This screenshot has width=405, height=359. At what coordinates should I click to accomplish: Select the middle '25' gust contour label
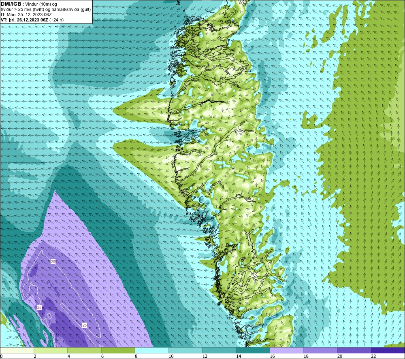coord(39,307)
